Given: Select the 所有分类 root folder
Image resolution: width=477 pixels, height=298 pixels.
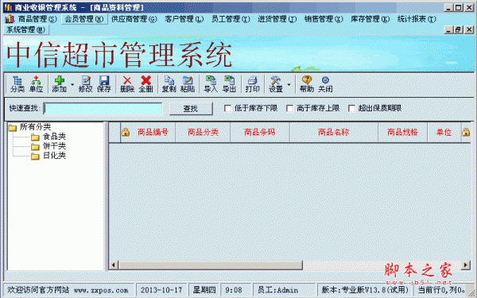Looking at the screenshot, I should [30, 127].
